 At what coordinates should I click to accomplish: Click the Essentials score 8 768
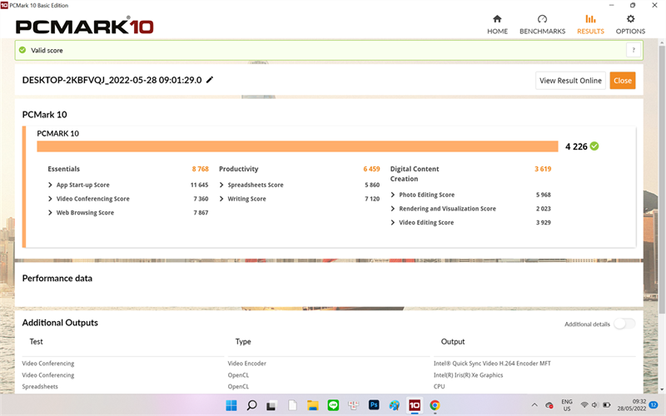point(200,169)
